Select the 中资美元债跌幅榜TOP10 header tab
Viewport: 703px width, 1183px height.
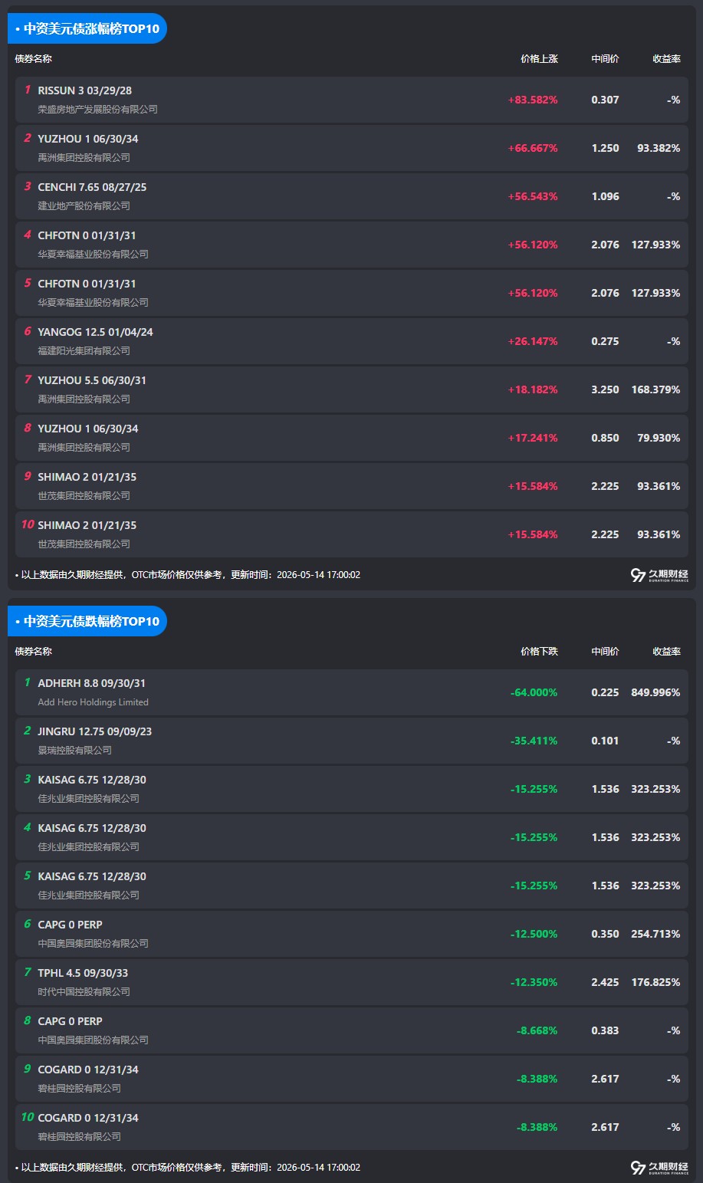(87, 621)
